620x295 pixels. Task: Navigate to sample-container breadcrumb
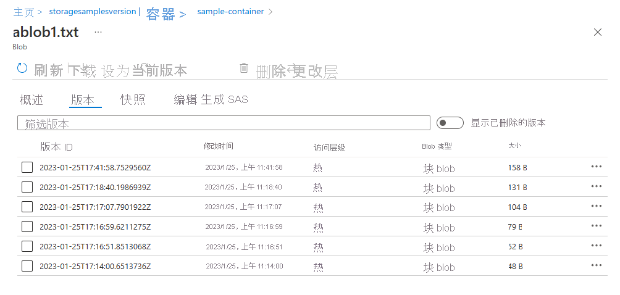230,12
